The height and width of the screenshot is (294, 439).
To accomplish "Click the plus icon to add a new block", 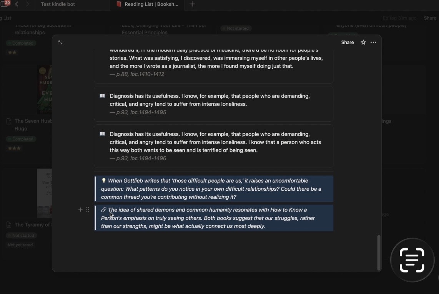I will (x=80, y=210).
